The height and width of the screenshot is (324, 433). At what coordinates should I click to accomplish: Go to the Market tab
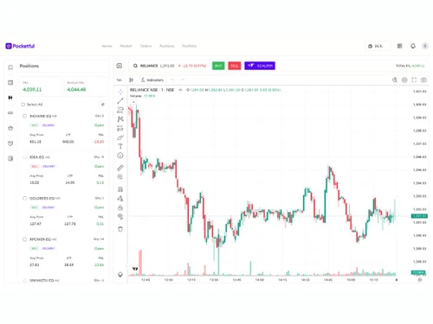[x=126, y=46]
